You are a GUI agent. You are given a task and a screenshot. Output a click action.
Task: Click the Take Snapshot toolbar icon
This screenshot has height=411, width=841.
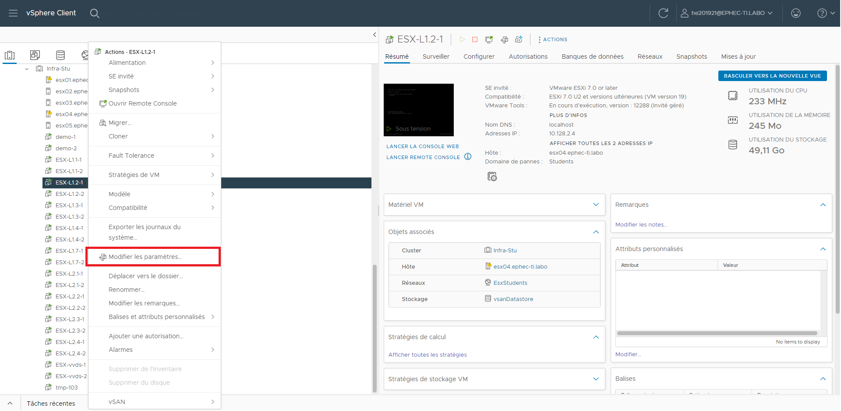coord(519,39)
